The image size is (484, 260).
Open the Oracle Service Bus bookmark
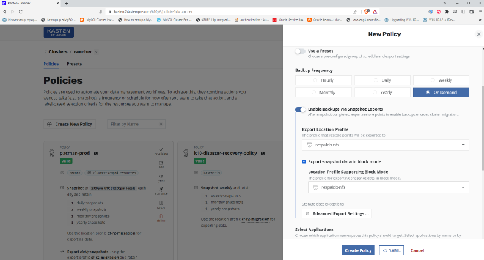click(x=288, y=20)
